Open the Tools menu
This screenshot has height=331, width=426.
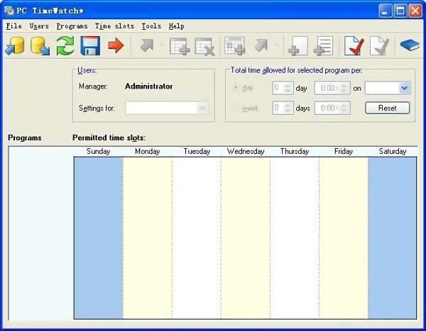[x=151, y=26]
